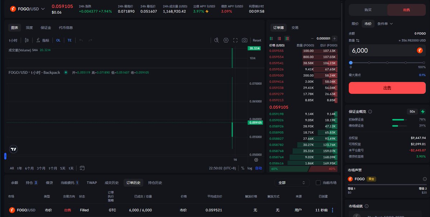
Task: Click the three-dot menu on FOGO order row
Action: point(333,210)
